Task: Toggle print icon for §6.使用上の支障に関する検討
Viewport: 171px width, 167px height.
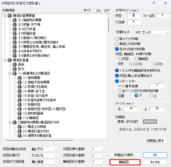Action: [15, 42]
